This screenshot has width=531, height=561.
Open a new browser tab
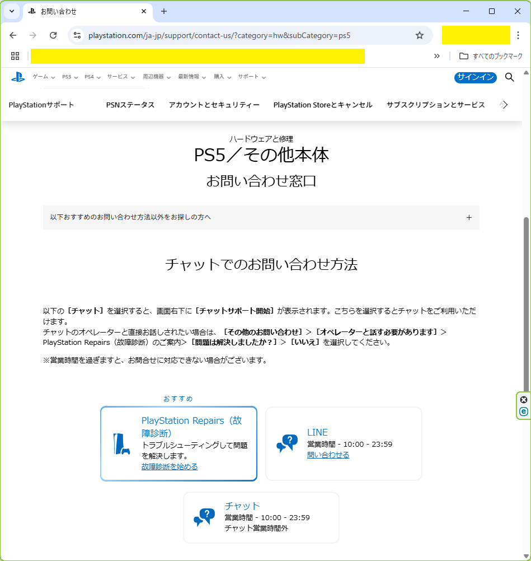[x=164, y=11]
